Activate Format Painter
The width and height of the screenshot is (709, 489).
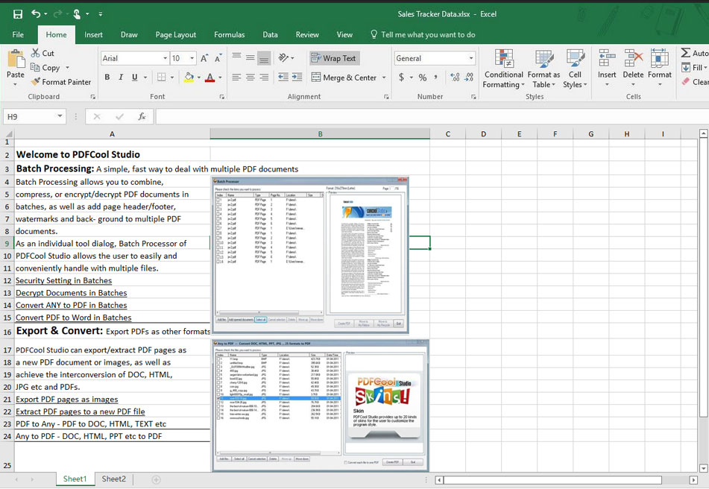60,82
